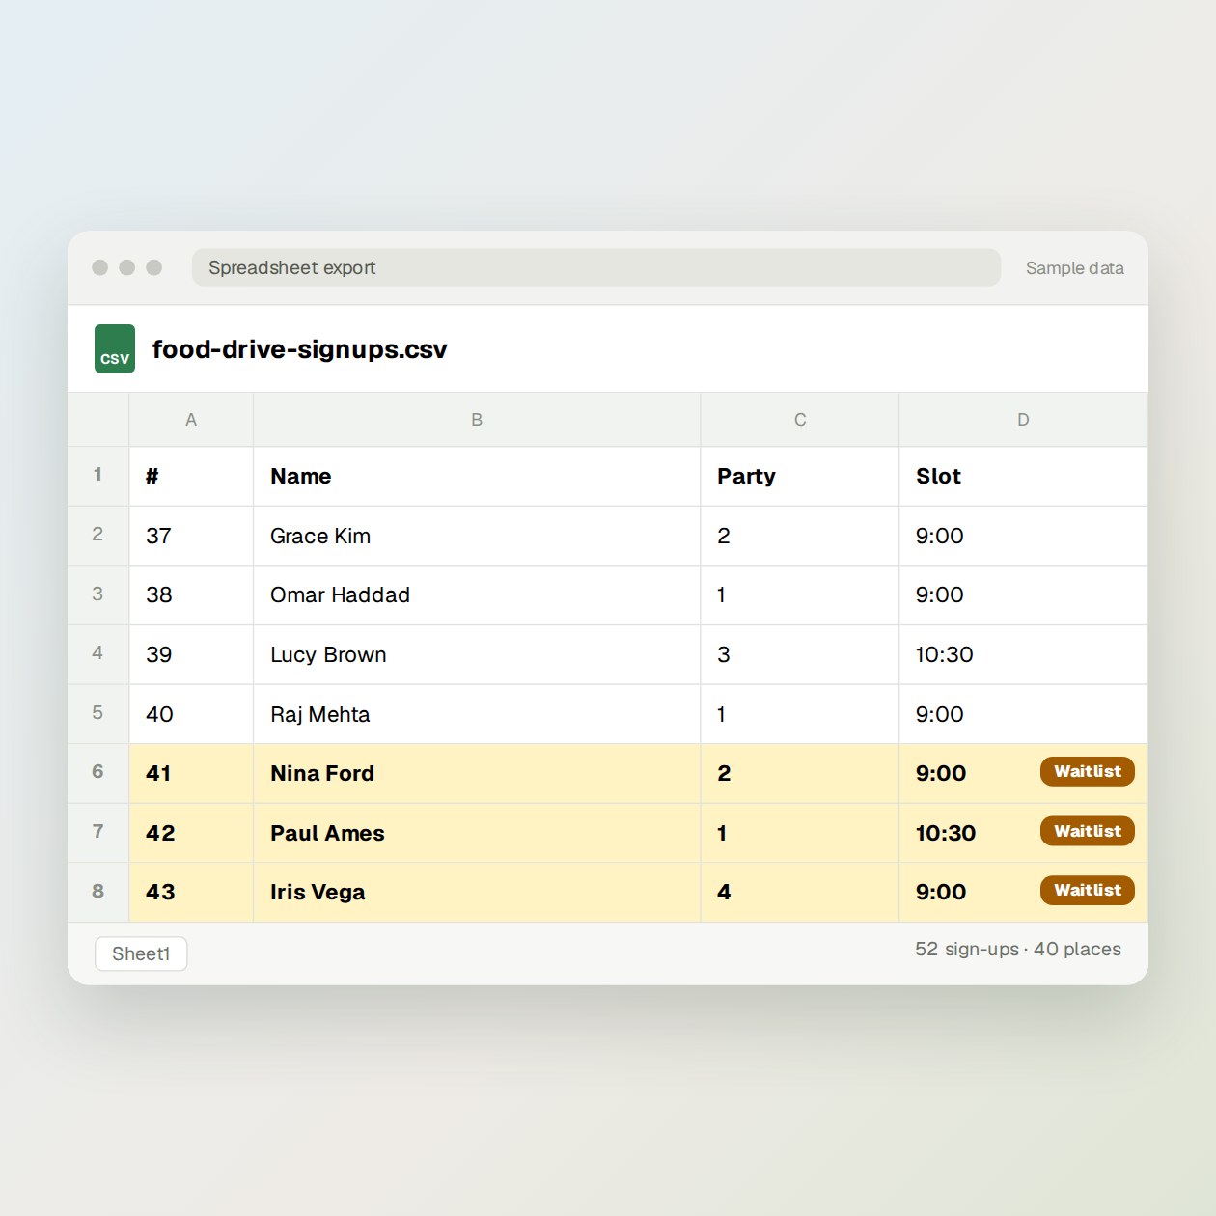
Task: Select Iris Vega's party size 4 cell
Action: click(800, 892)
